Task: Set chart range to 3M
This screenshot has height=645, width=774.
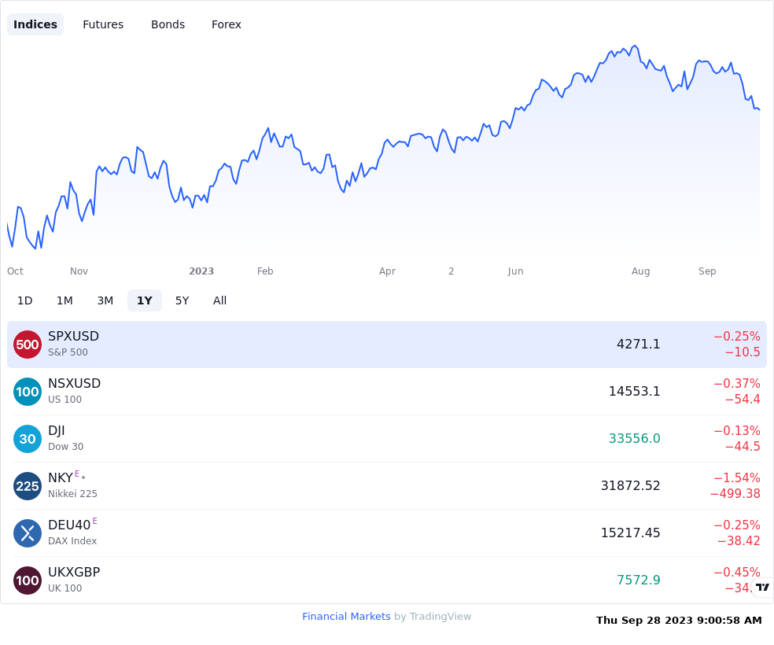Action: (x=105, y=300)
